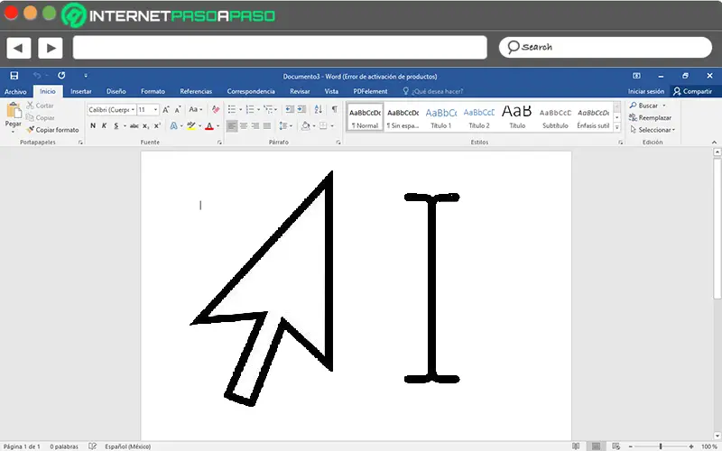722x451 pixels.
Task: Decrease font size with the smaller A icon
Action: pyautogui.click(x=177, y=109)
